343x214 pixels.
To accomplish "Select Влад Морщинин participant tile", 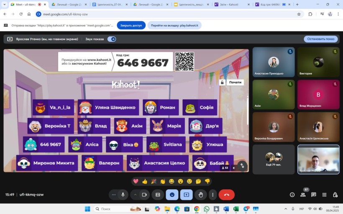I will tap(318, 95).
